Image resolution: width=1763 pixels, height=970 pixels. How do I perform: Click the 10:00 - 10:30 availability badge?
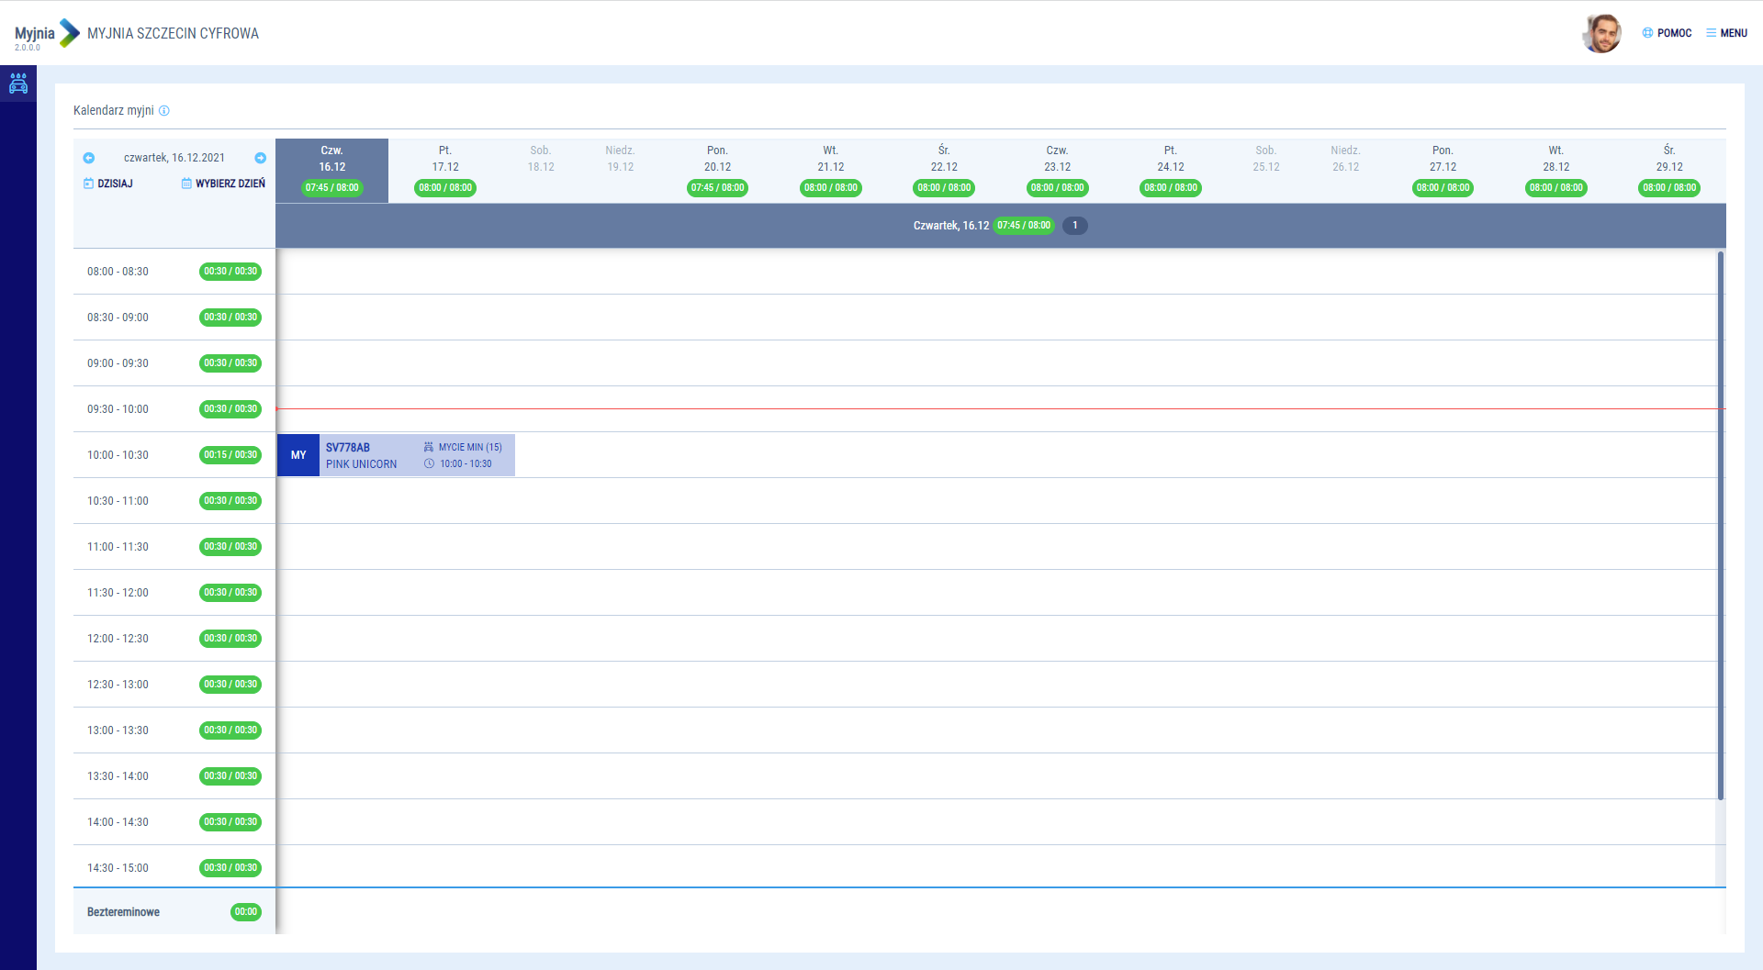coord(230,455)
